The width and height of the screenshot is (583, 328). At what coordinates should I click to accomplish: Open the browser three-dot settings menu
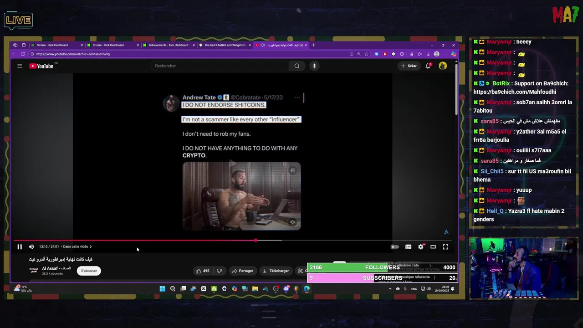pyautogui.click(x=445, y=54)
